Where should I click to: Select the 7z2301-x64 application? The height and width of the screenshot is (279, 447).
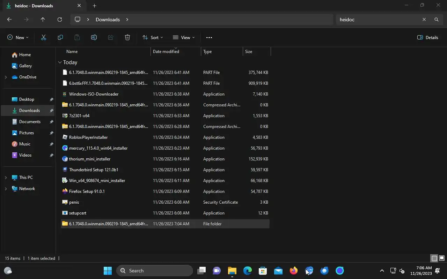point(165,116)
